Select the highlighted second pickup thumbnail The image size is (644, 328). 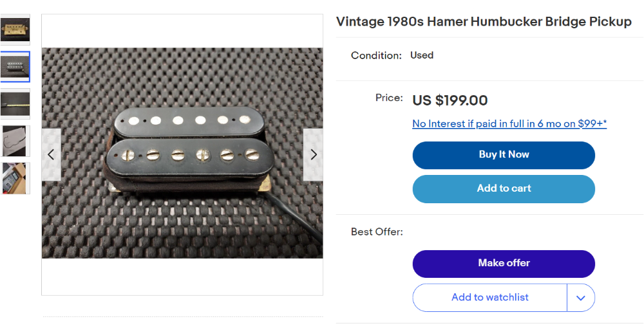(15, 67)
